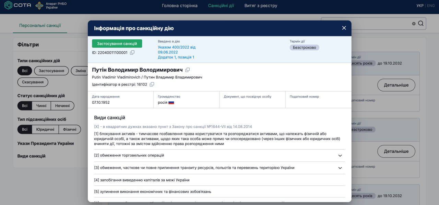Image resolution: width=439 pixels, height=205 pixels.
Task: Open 'Витяг з реєстру' menu item
Action: point(261,5)
